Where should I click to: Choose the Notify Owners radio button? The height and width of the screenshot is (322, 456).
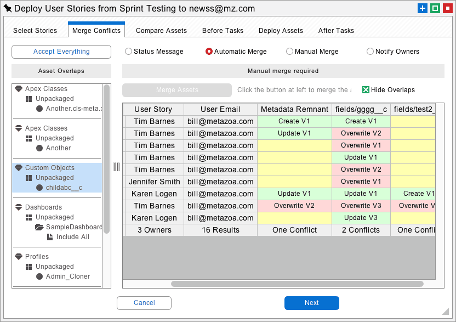pos(370,52)
